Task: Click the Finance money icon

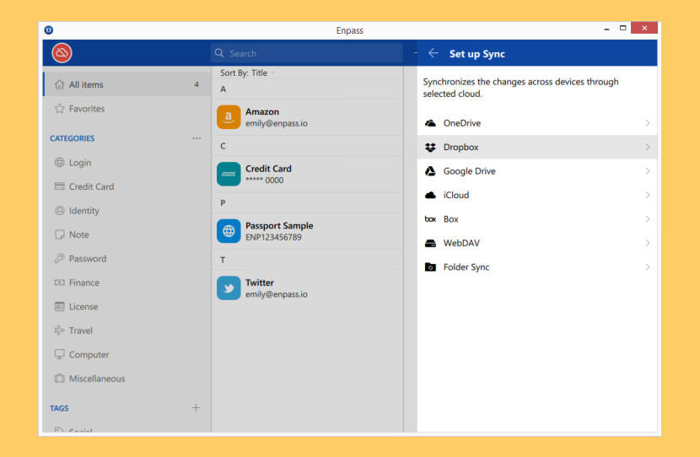Action: click(x=59, y=282)
